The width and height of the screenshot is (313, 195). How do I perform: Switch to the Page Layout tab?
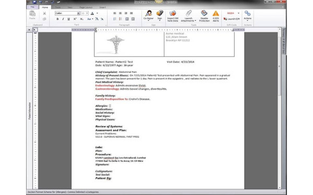86,7
